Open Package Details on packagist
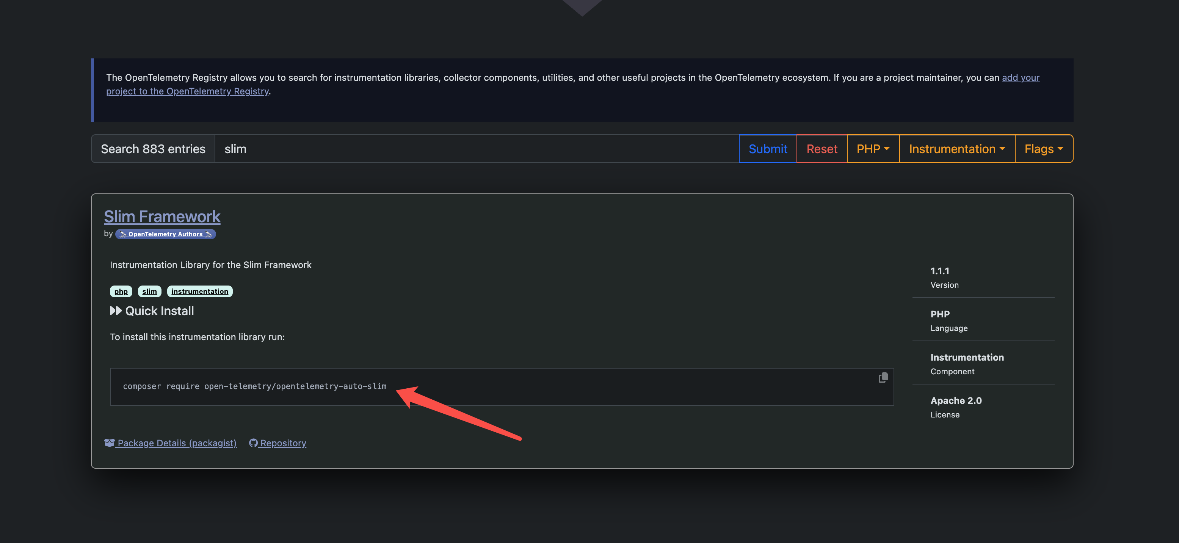Image resolution: width=1179 pixels, height=543 pixels. point(177,443)
